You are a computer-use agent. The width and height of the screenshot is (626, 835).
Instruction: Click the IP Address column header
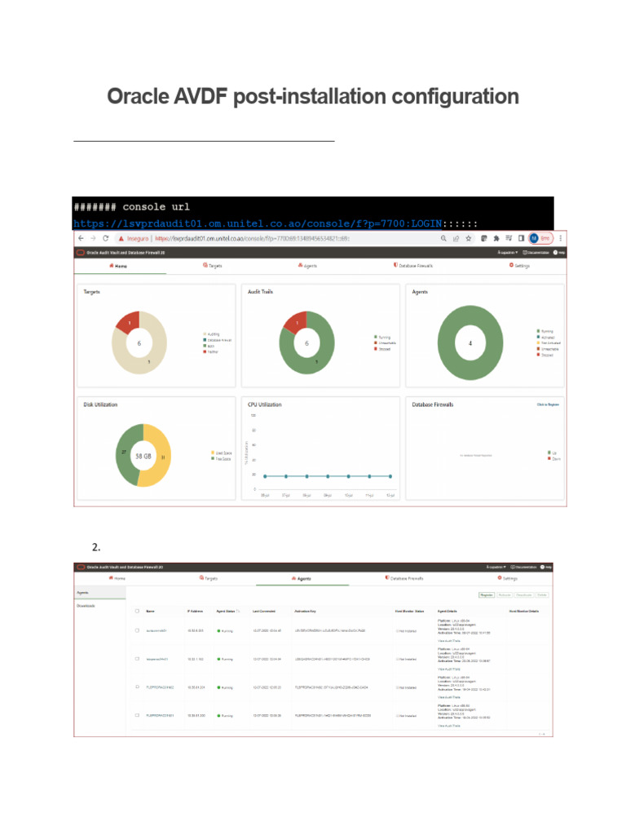[196, 612]
